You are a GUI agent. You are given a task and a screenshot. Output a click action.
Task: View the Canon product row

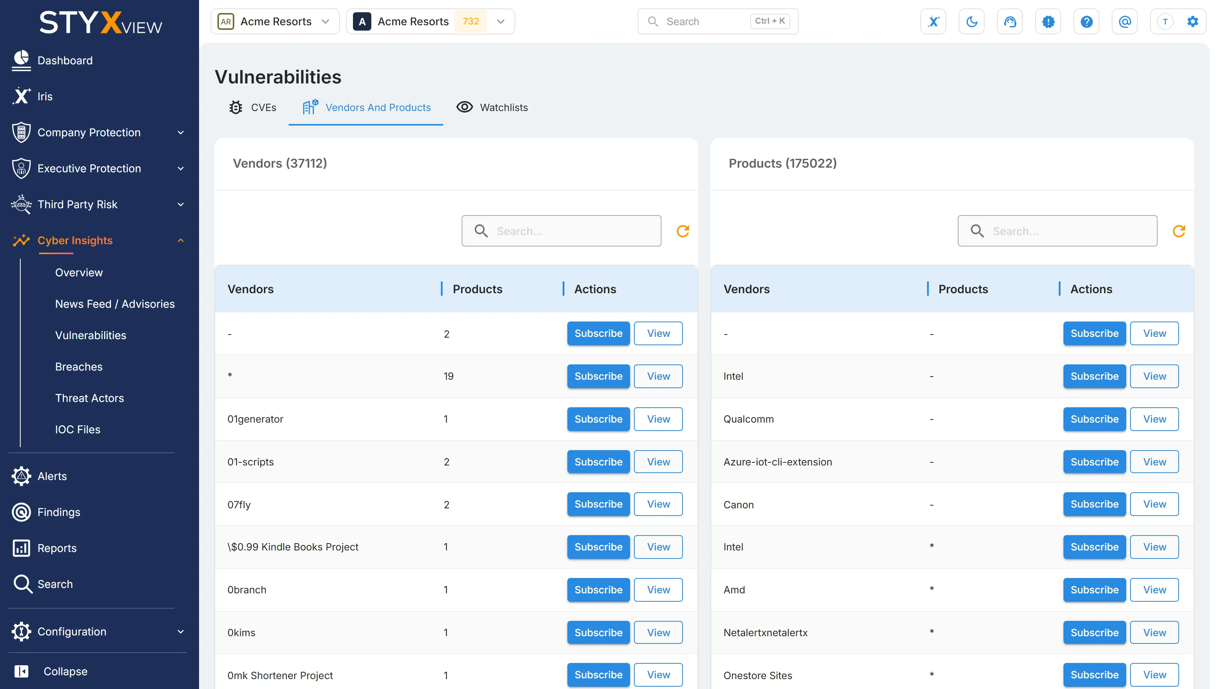[x=1154, y=504]
